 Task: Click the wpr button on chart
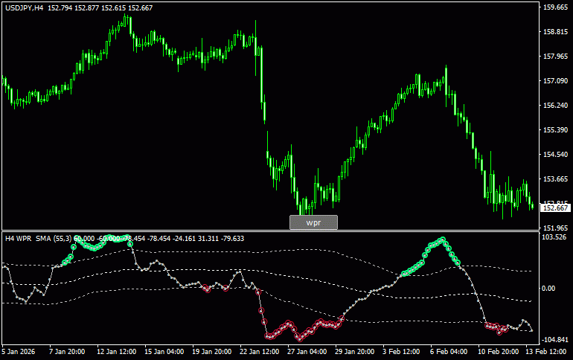[x=313, y=222]
